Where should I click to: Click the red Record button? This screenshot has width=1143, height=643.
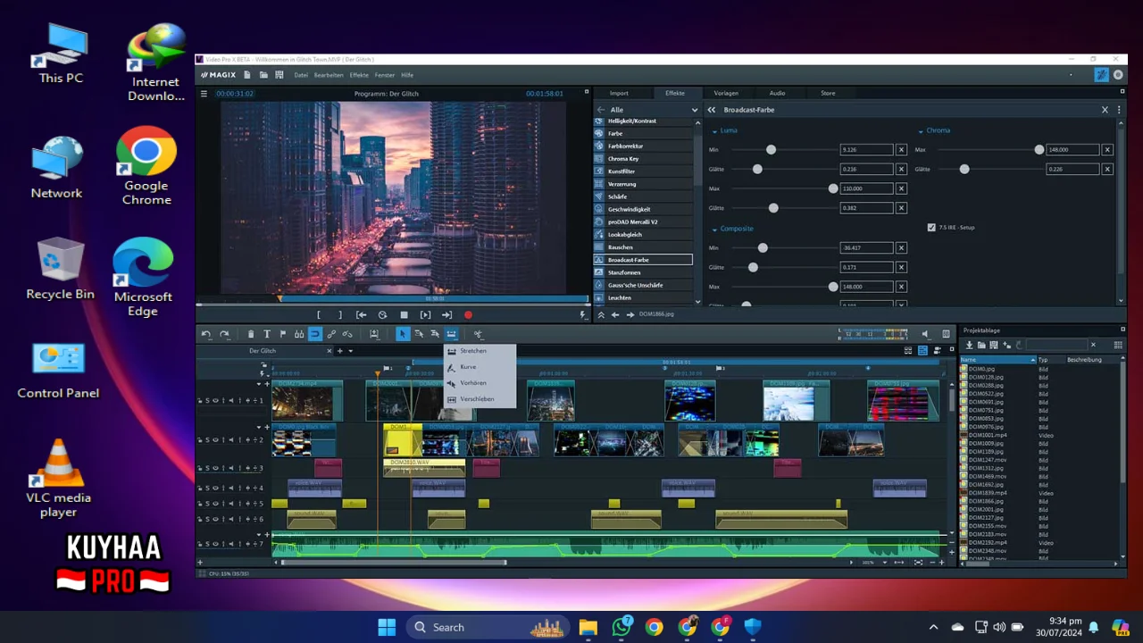[x=468, y=314]
